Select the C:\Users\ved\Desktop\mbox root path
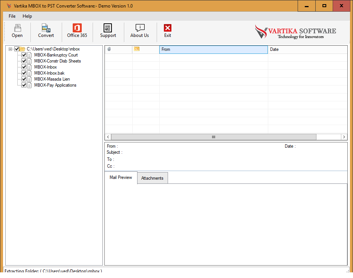 click(53, 49)
